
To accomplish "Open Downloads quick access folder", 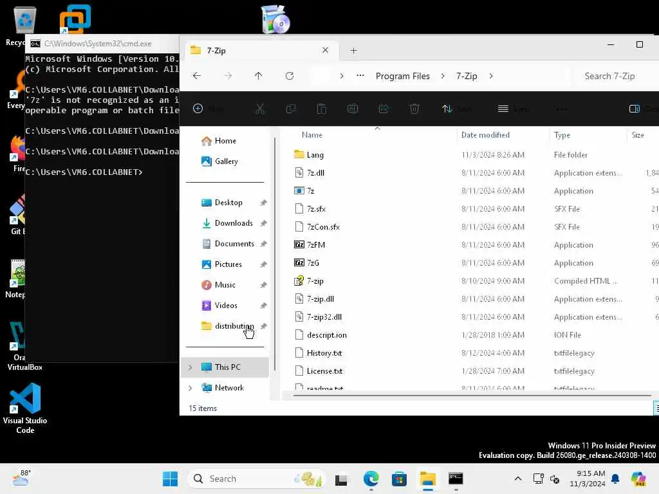I will (x=234, y=223).
